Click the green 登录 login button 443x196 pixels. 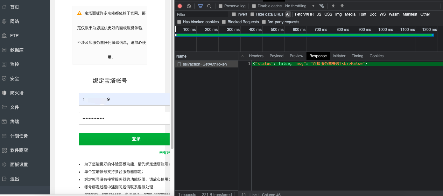click(x=124, y=139)
